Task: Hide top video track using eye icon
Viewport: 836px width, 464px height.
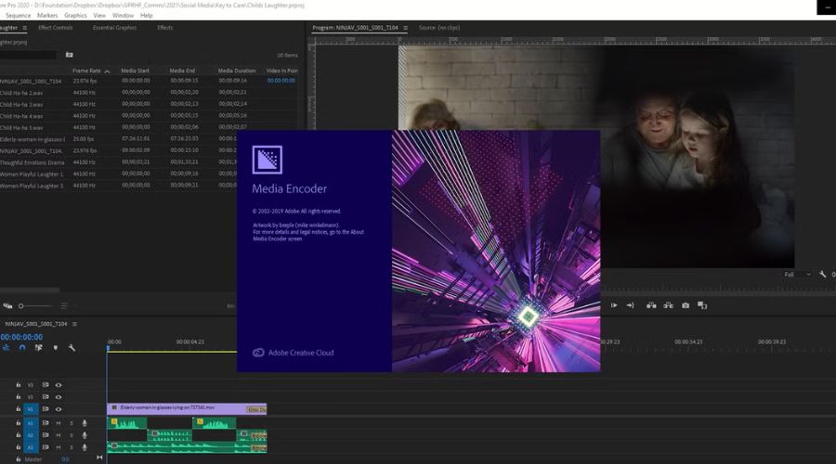Action: click(x=59, y=384)
